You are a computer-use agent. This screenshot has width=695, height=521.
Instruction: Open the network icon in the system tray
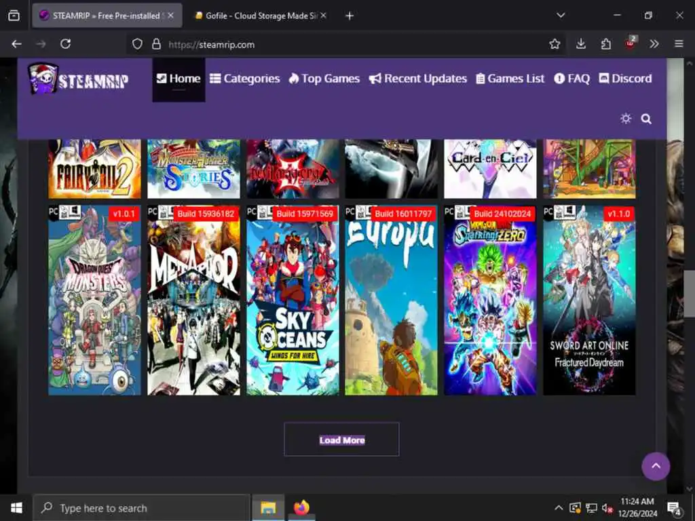click(591, 507)
